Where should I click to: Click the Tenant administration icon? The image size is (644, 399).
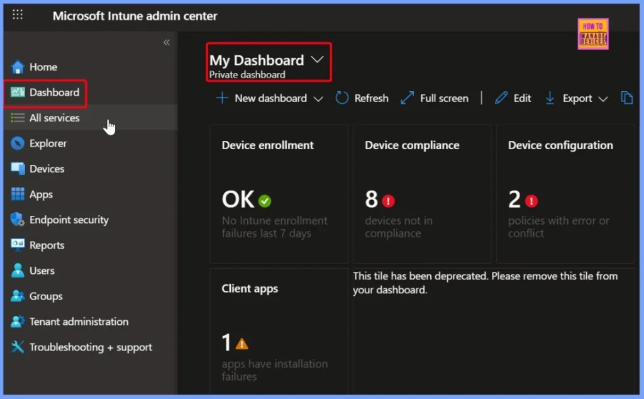click(x=17, y=322)
